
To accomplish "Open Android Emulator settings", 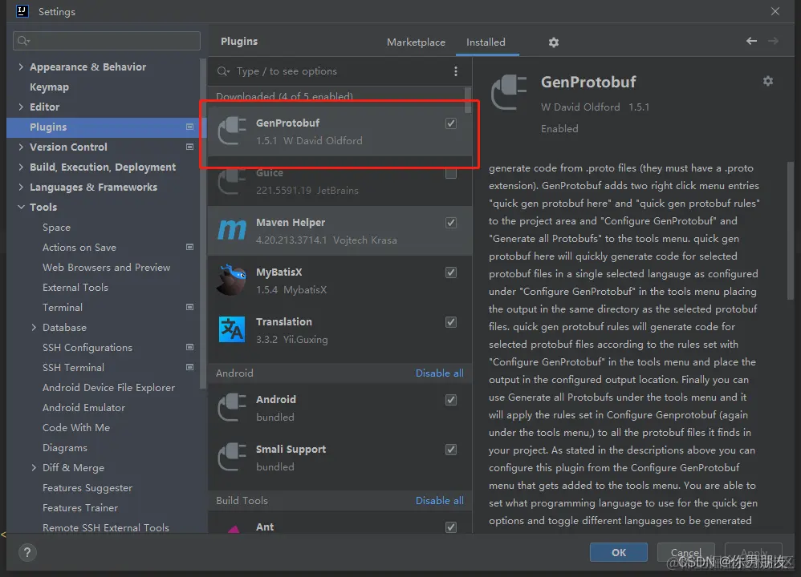I will pos(83,408).
